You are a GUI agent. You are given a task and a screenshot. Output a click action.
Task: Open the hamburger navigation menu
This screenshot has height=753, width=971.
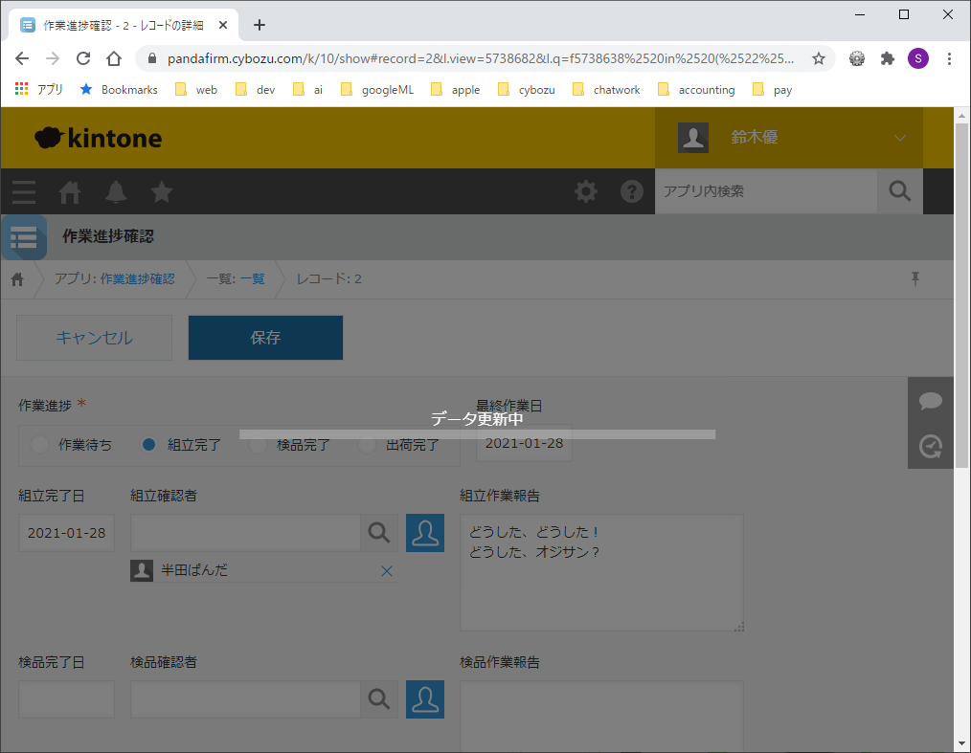pyautogui.click(x=24, y=192)
